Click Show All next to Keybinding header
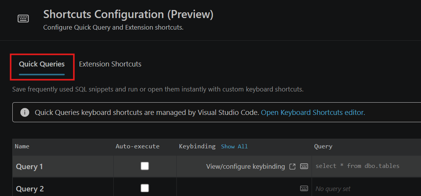 [235, 146]
